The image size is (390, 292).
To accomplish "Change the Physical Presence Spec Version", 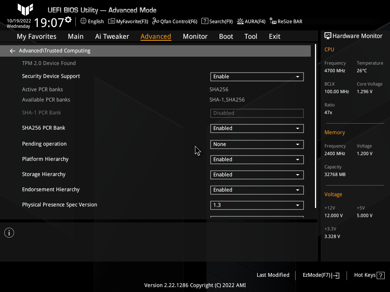I will pyautogui.click(x=257, y=205).
